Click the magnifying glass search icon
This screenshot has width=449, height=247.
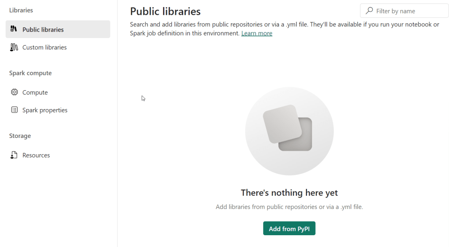[369, 11]
